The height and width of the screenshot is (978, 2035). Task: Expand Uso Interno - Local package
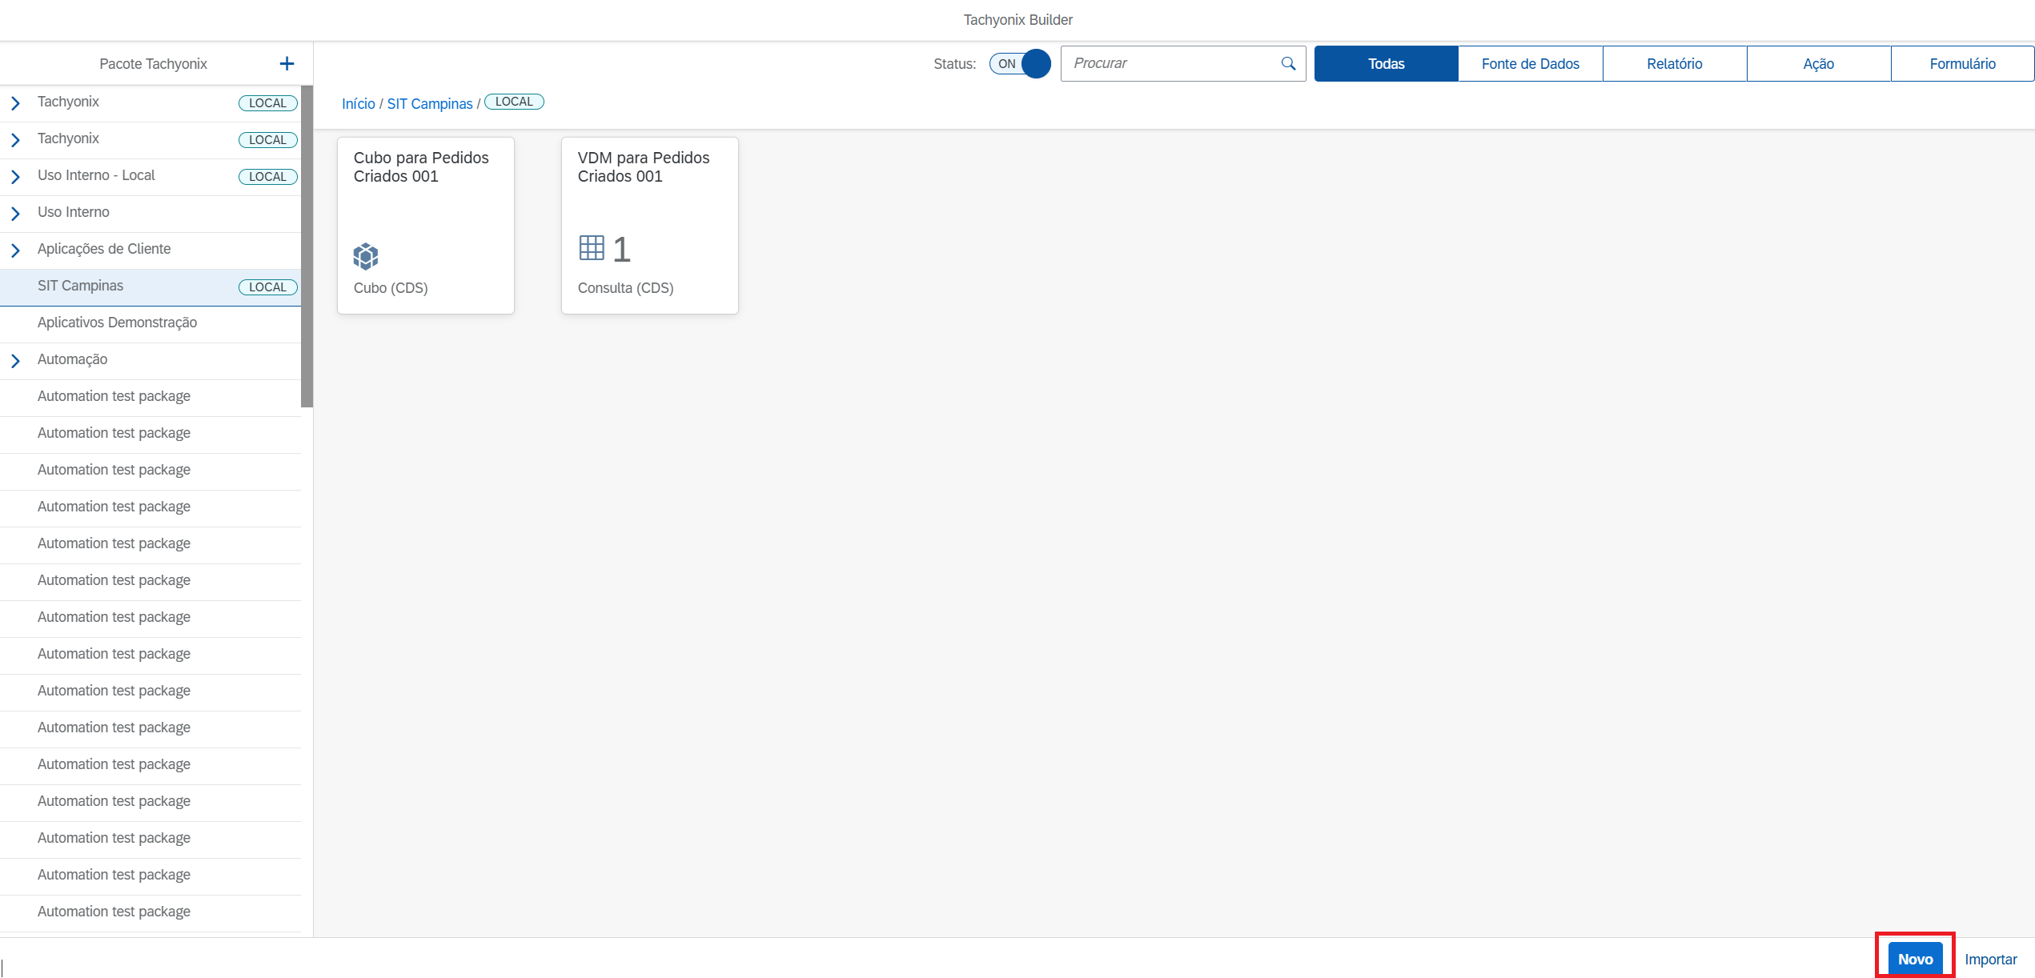click(15, 177)
